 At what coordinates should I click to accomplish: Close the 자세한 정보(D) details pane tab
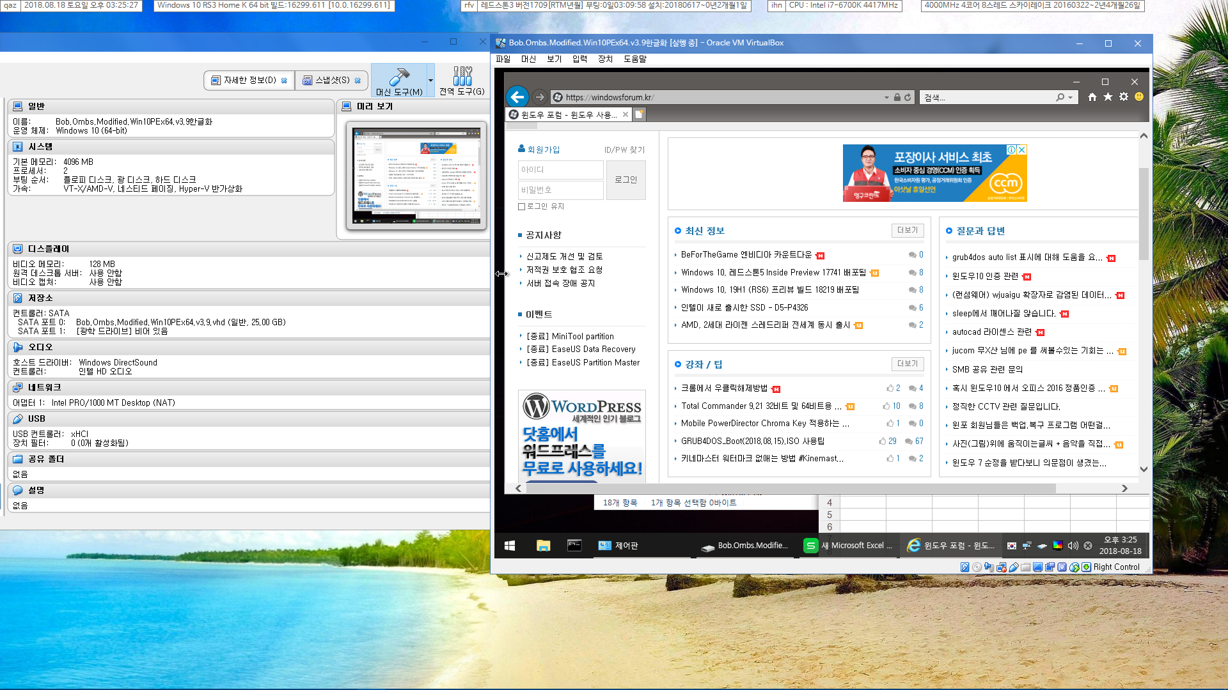point(284,80)
